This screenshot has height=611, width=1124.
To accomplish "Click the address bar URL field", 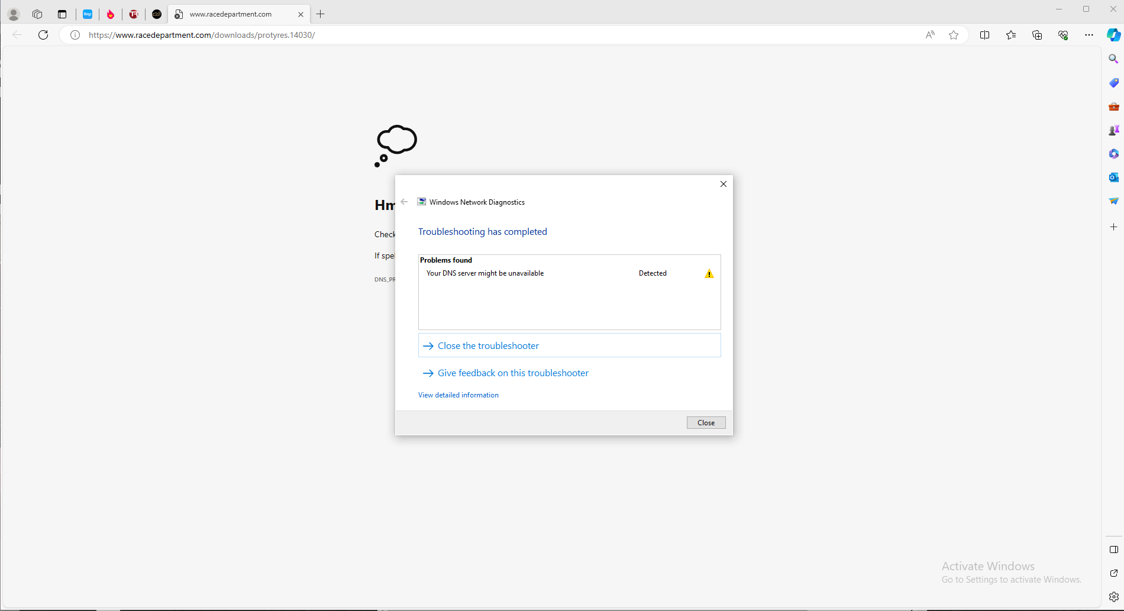I will (x=473, y=35).
